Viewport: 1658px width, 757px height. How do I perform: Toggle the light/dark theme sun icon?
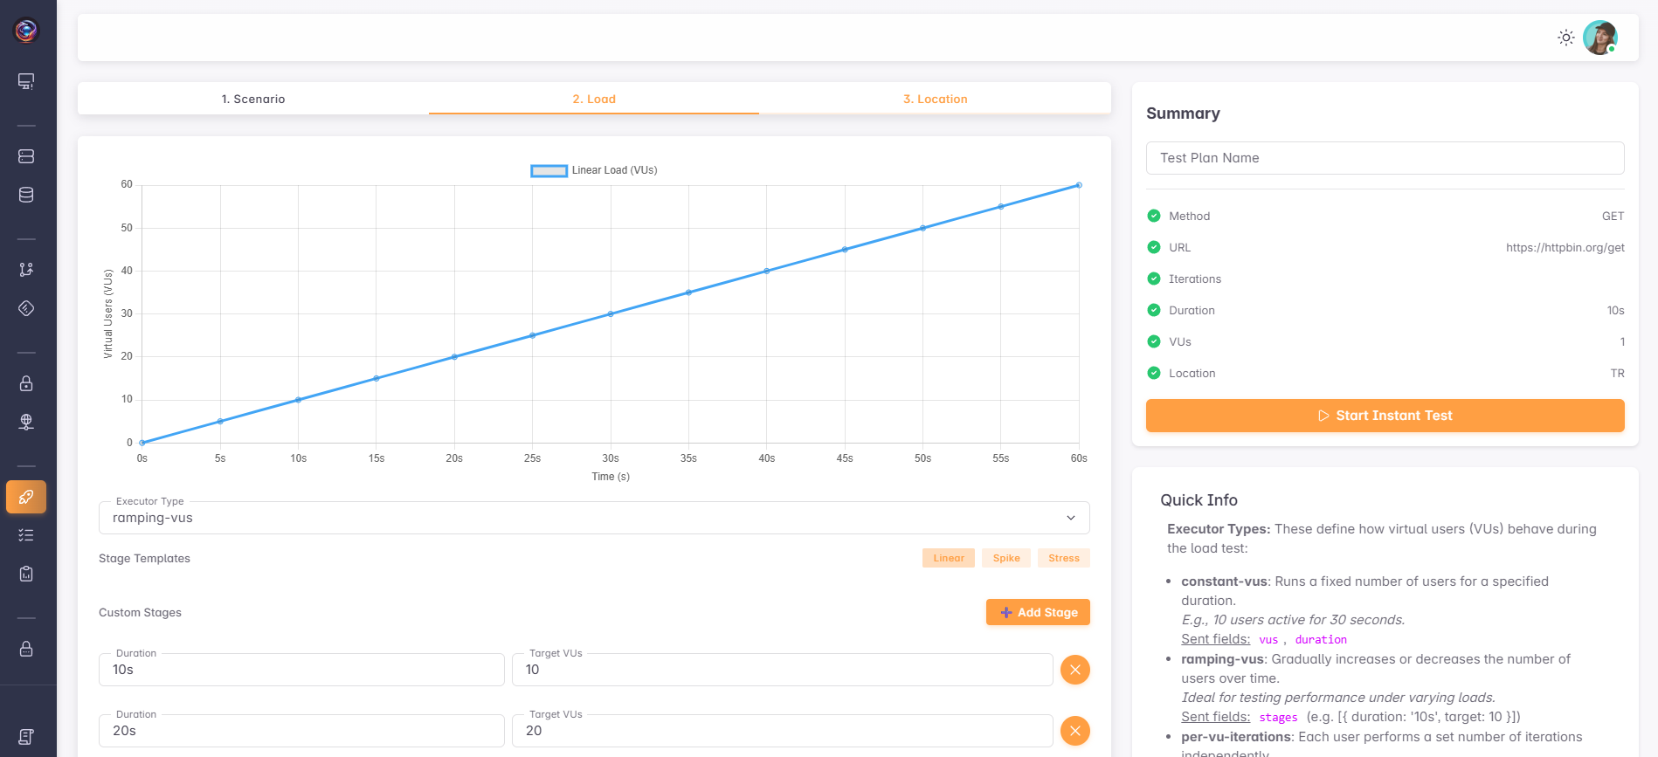pos(1566,38)
